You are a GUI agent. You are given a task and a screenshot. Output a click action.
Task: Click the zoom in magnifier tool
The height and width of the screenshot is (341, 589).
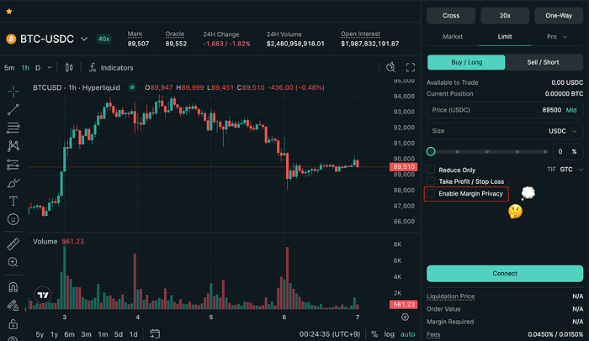click(13, 263)
